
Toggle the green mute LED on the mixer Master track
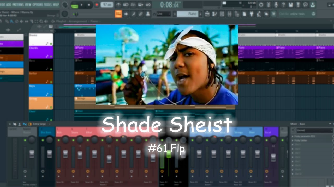25,140
